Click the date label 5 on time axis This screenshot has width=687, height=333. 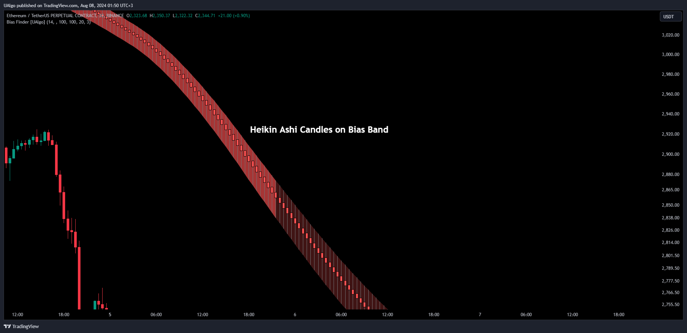(110, 315)
